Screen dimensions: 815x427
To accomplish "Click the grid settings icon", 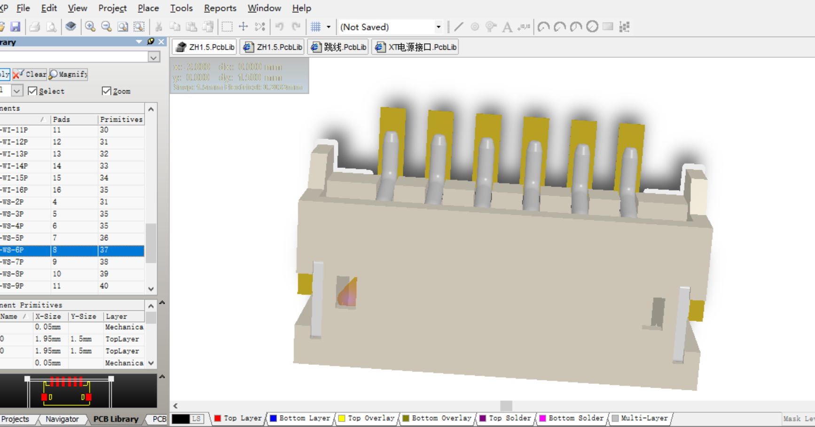I will coord(316,27).
